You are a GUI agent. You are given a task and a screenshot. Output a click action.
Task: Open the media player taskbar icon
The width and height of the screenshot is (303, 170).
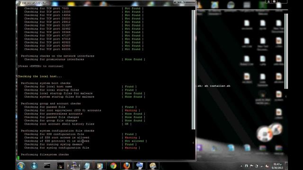pos(100,166)
